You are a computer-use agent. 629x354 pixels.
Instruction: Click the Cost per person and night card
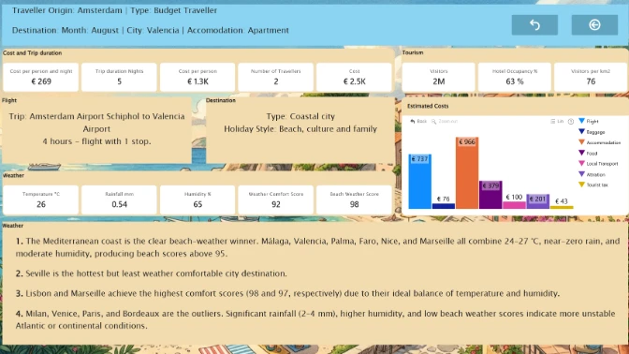tap(41, 77)
